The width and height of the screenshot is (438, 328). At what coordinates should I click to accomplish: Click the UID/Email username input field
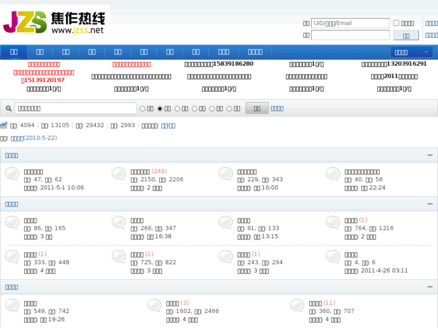pos(350,23)
